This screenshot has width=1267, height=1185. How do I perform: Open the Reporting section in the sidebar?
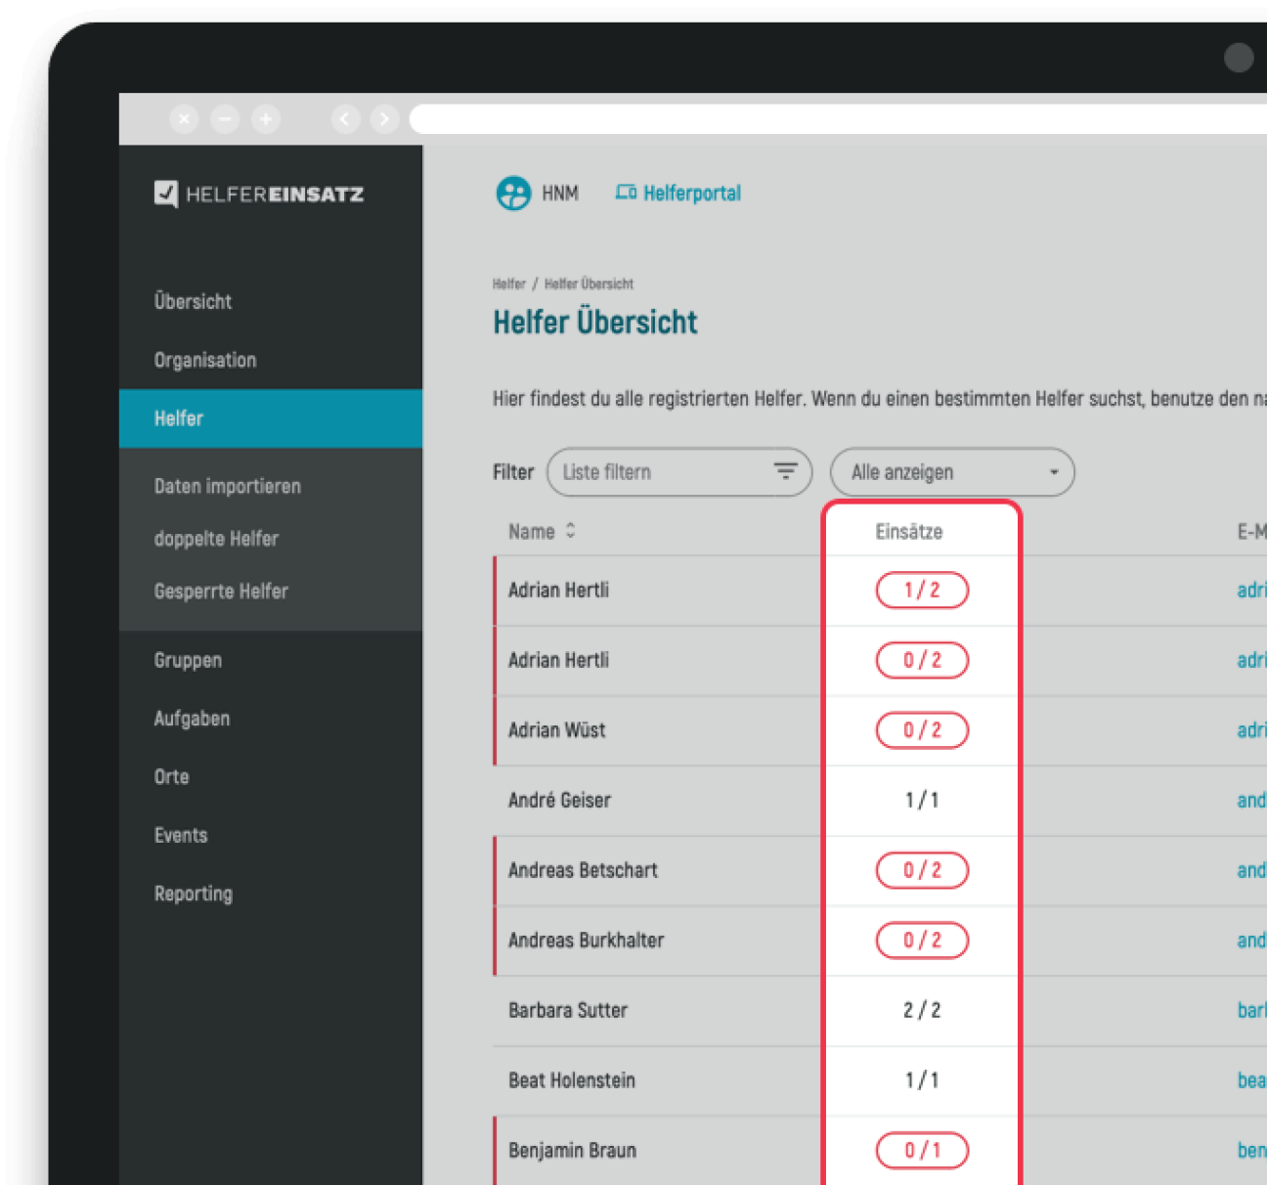(x=194, y=893)
